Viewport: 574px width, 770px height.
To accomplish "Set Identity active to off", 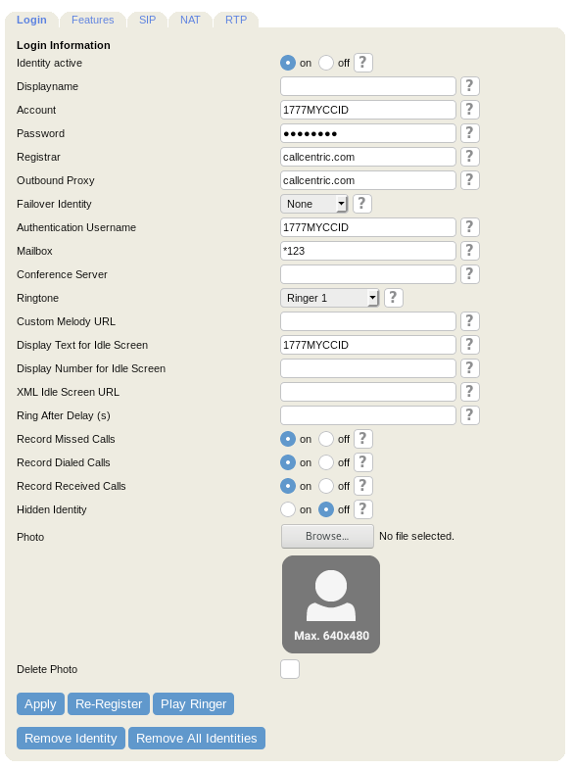I will (326, 63).
